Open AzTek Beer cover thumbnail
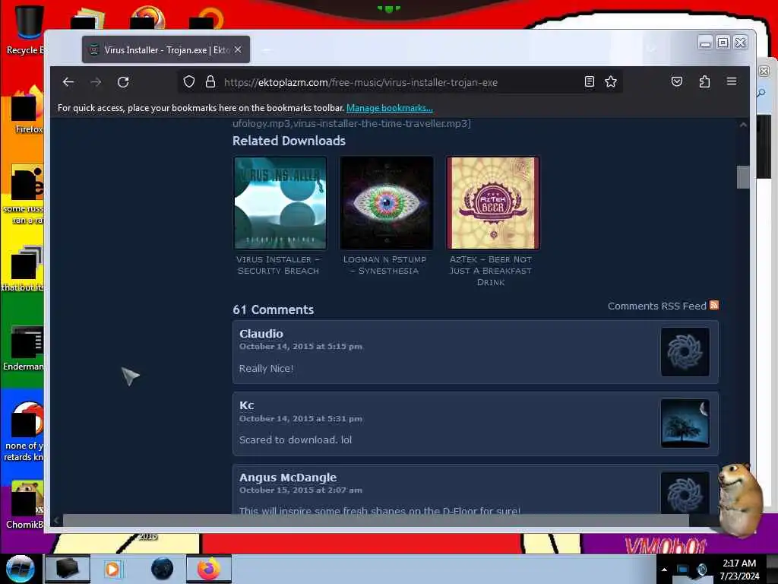This screenshot has width=778, height=584. point(492,203)
